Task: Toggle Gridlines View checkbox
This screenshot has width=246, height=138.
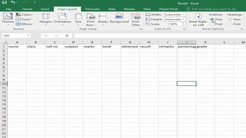Action: tap(212, 19)
